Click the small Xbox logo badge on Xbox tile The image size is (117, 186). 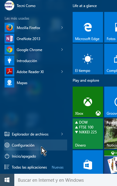coord(98,113)
